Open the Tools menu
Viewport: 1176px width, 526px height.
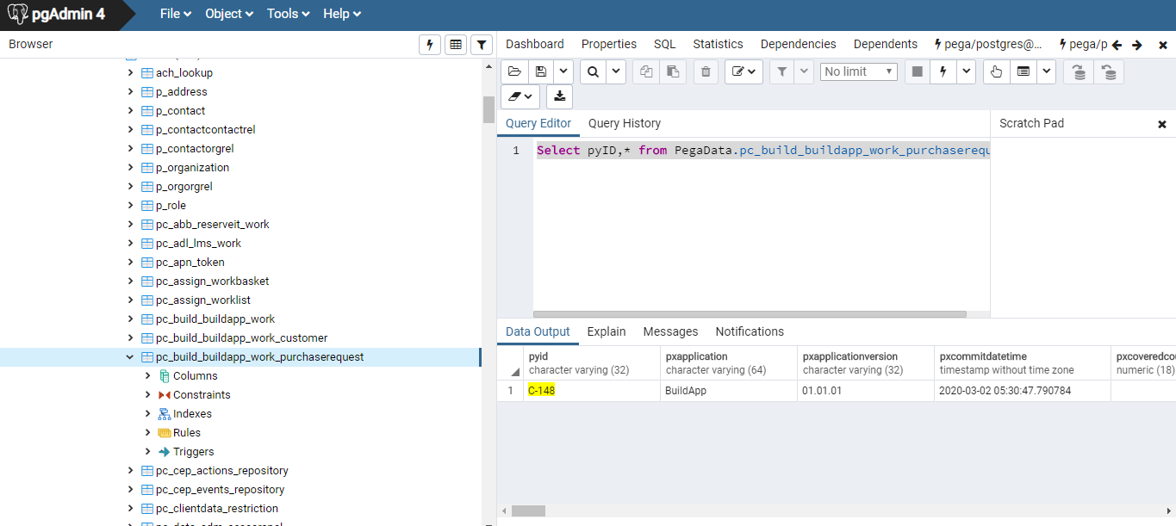point(287,13)
